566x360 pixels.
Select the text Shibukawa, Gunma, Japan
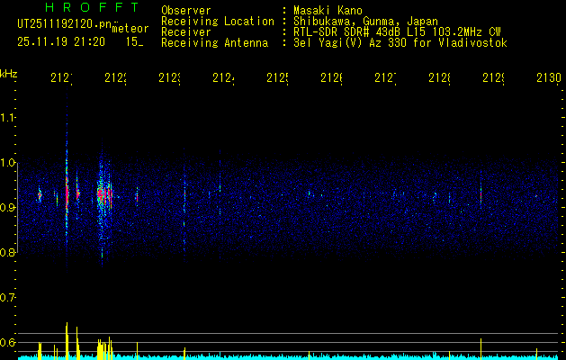click(x=365, y=22)
